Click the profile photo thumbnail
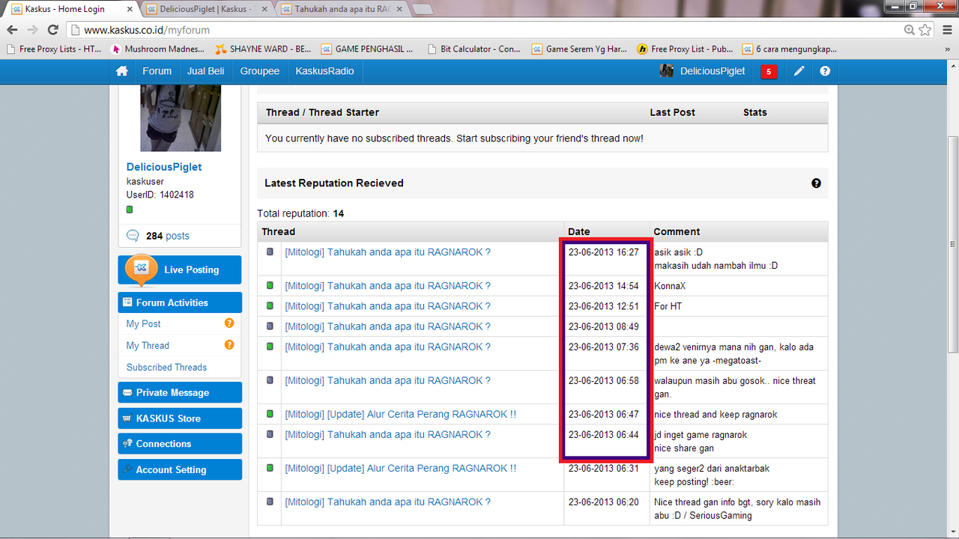Viewport: 959px width, 539px height. pyautogui.click(x=181, y=118)
